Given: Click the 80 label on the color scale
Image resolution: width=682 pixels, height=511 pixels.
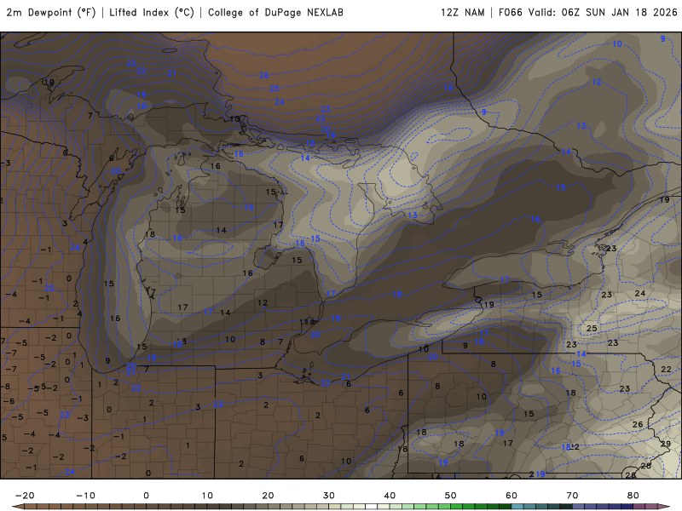Looking at the screenshot, I should (633, 496).
